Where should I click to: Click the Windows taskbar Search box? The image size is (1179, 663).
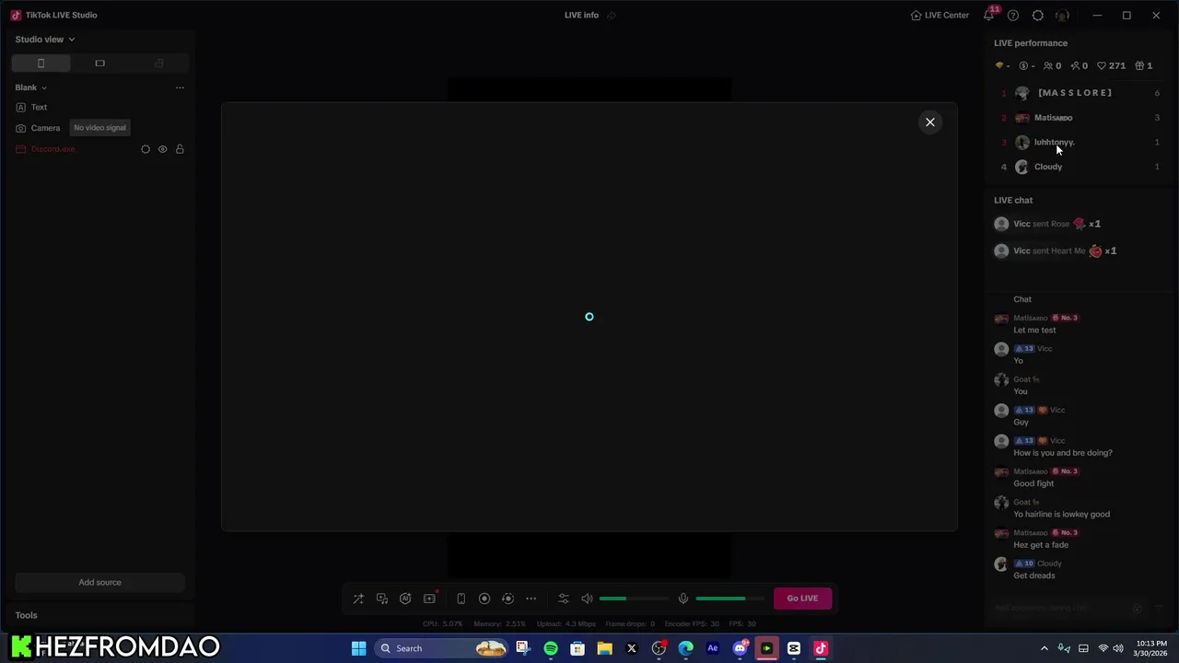pos(441,648)
